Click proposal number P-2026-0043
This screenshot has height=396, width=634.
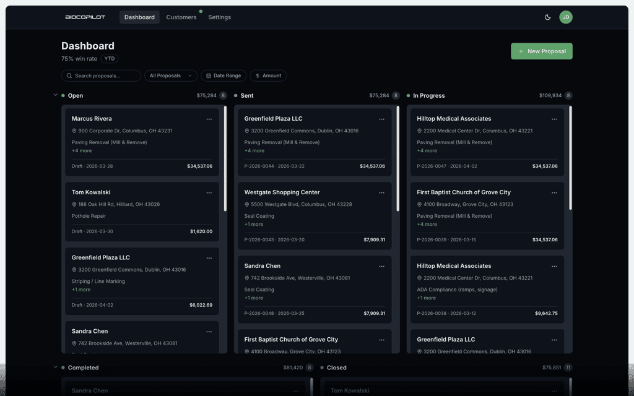(259, 239)
